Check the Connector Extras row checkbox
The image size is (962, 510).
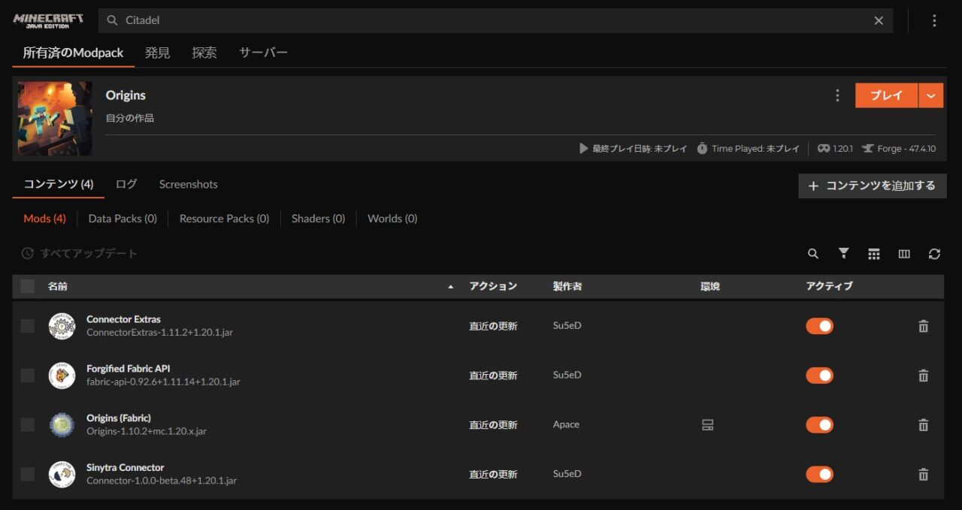click(28, 326)
